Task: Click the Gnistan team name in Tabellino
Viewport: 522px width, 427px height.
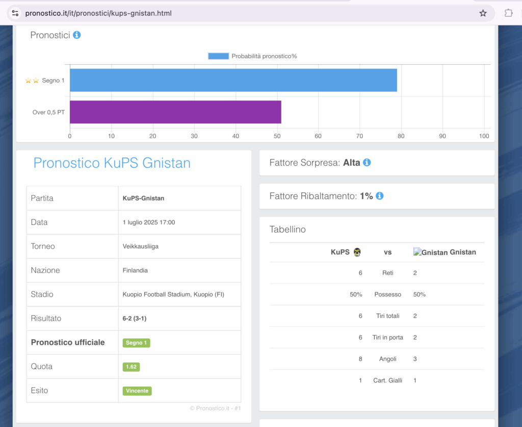Action: tap(463, 252)
